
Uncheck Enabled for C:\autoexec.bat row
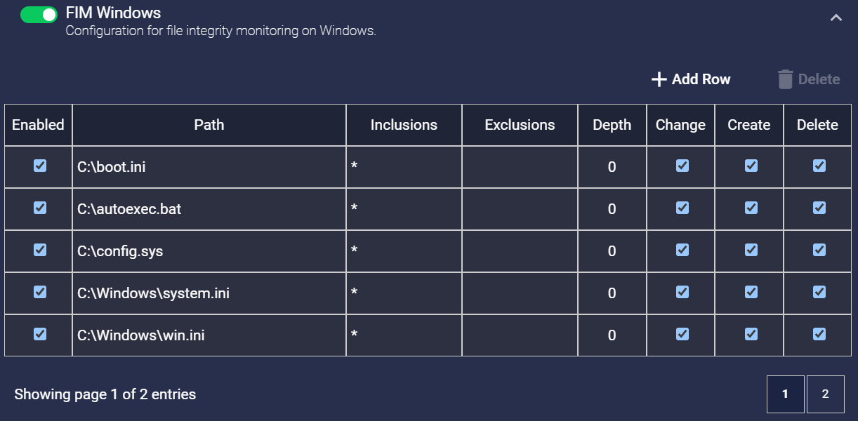tap(40, 208)
